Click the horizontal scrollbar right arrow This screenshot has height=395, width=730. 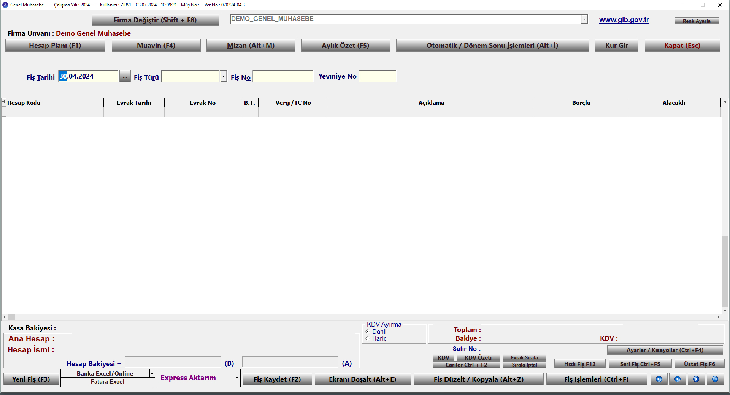[x=718, y=317]
